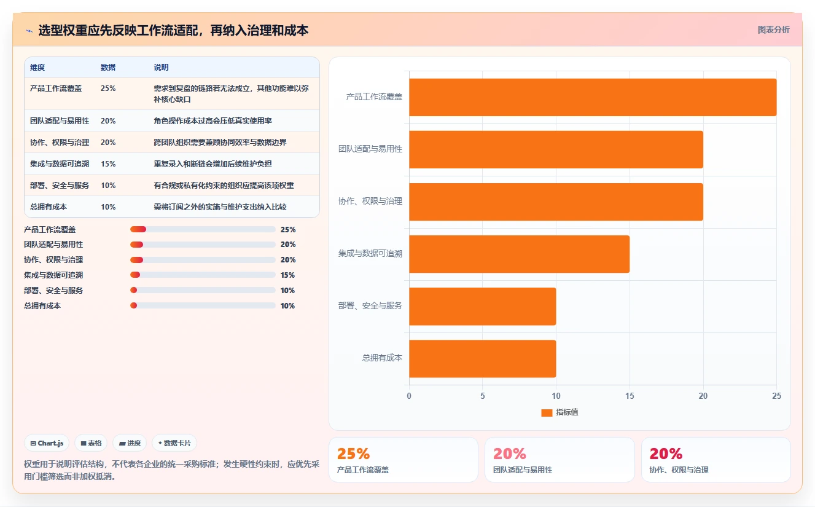Click the x-axis tick label 5

(x=483, y=396)
